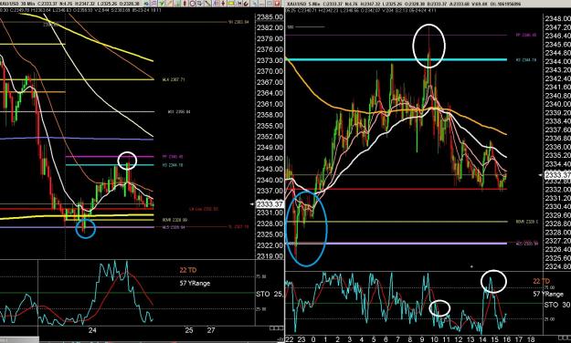Close the left chart with red X
The image size is (571, 343).
(277, 4)
